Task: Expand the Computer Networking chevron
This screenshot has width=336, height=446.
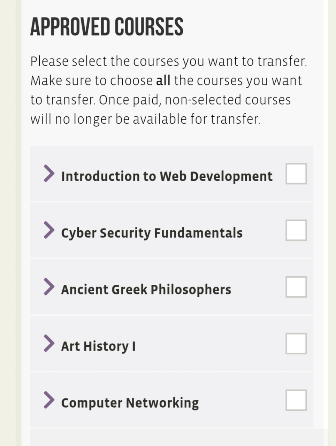Action: (x=49, y=400)
